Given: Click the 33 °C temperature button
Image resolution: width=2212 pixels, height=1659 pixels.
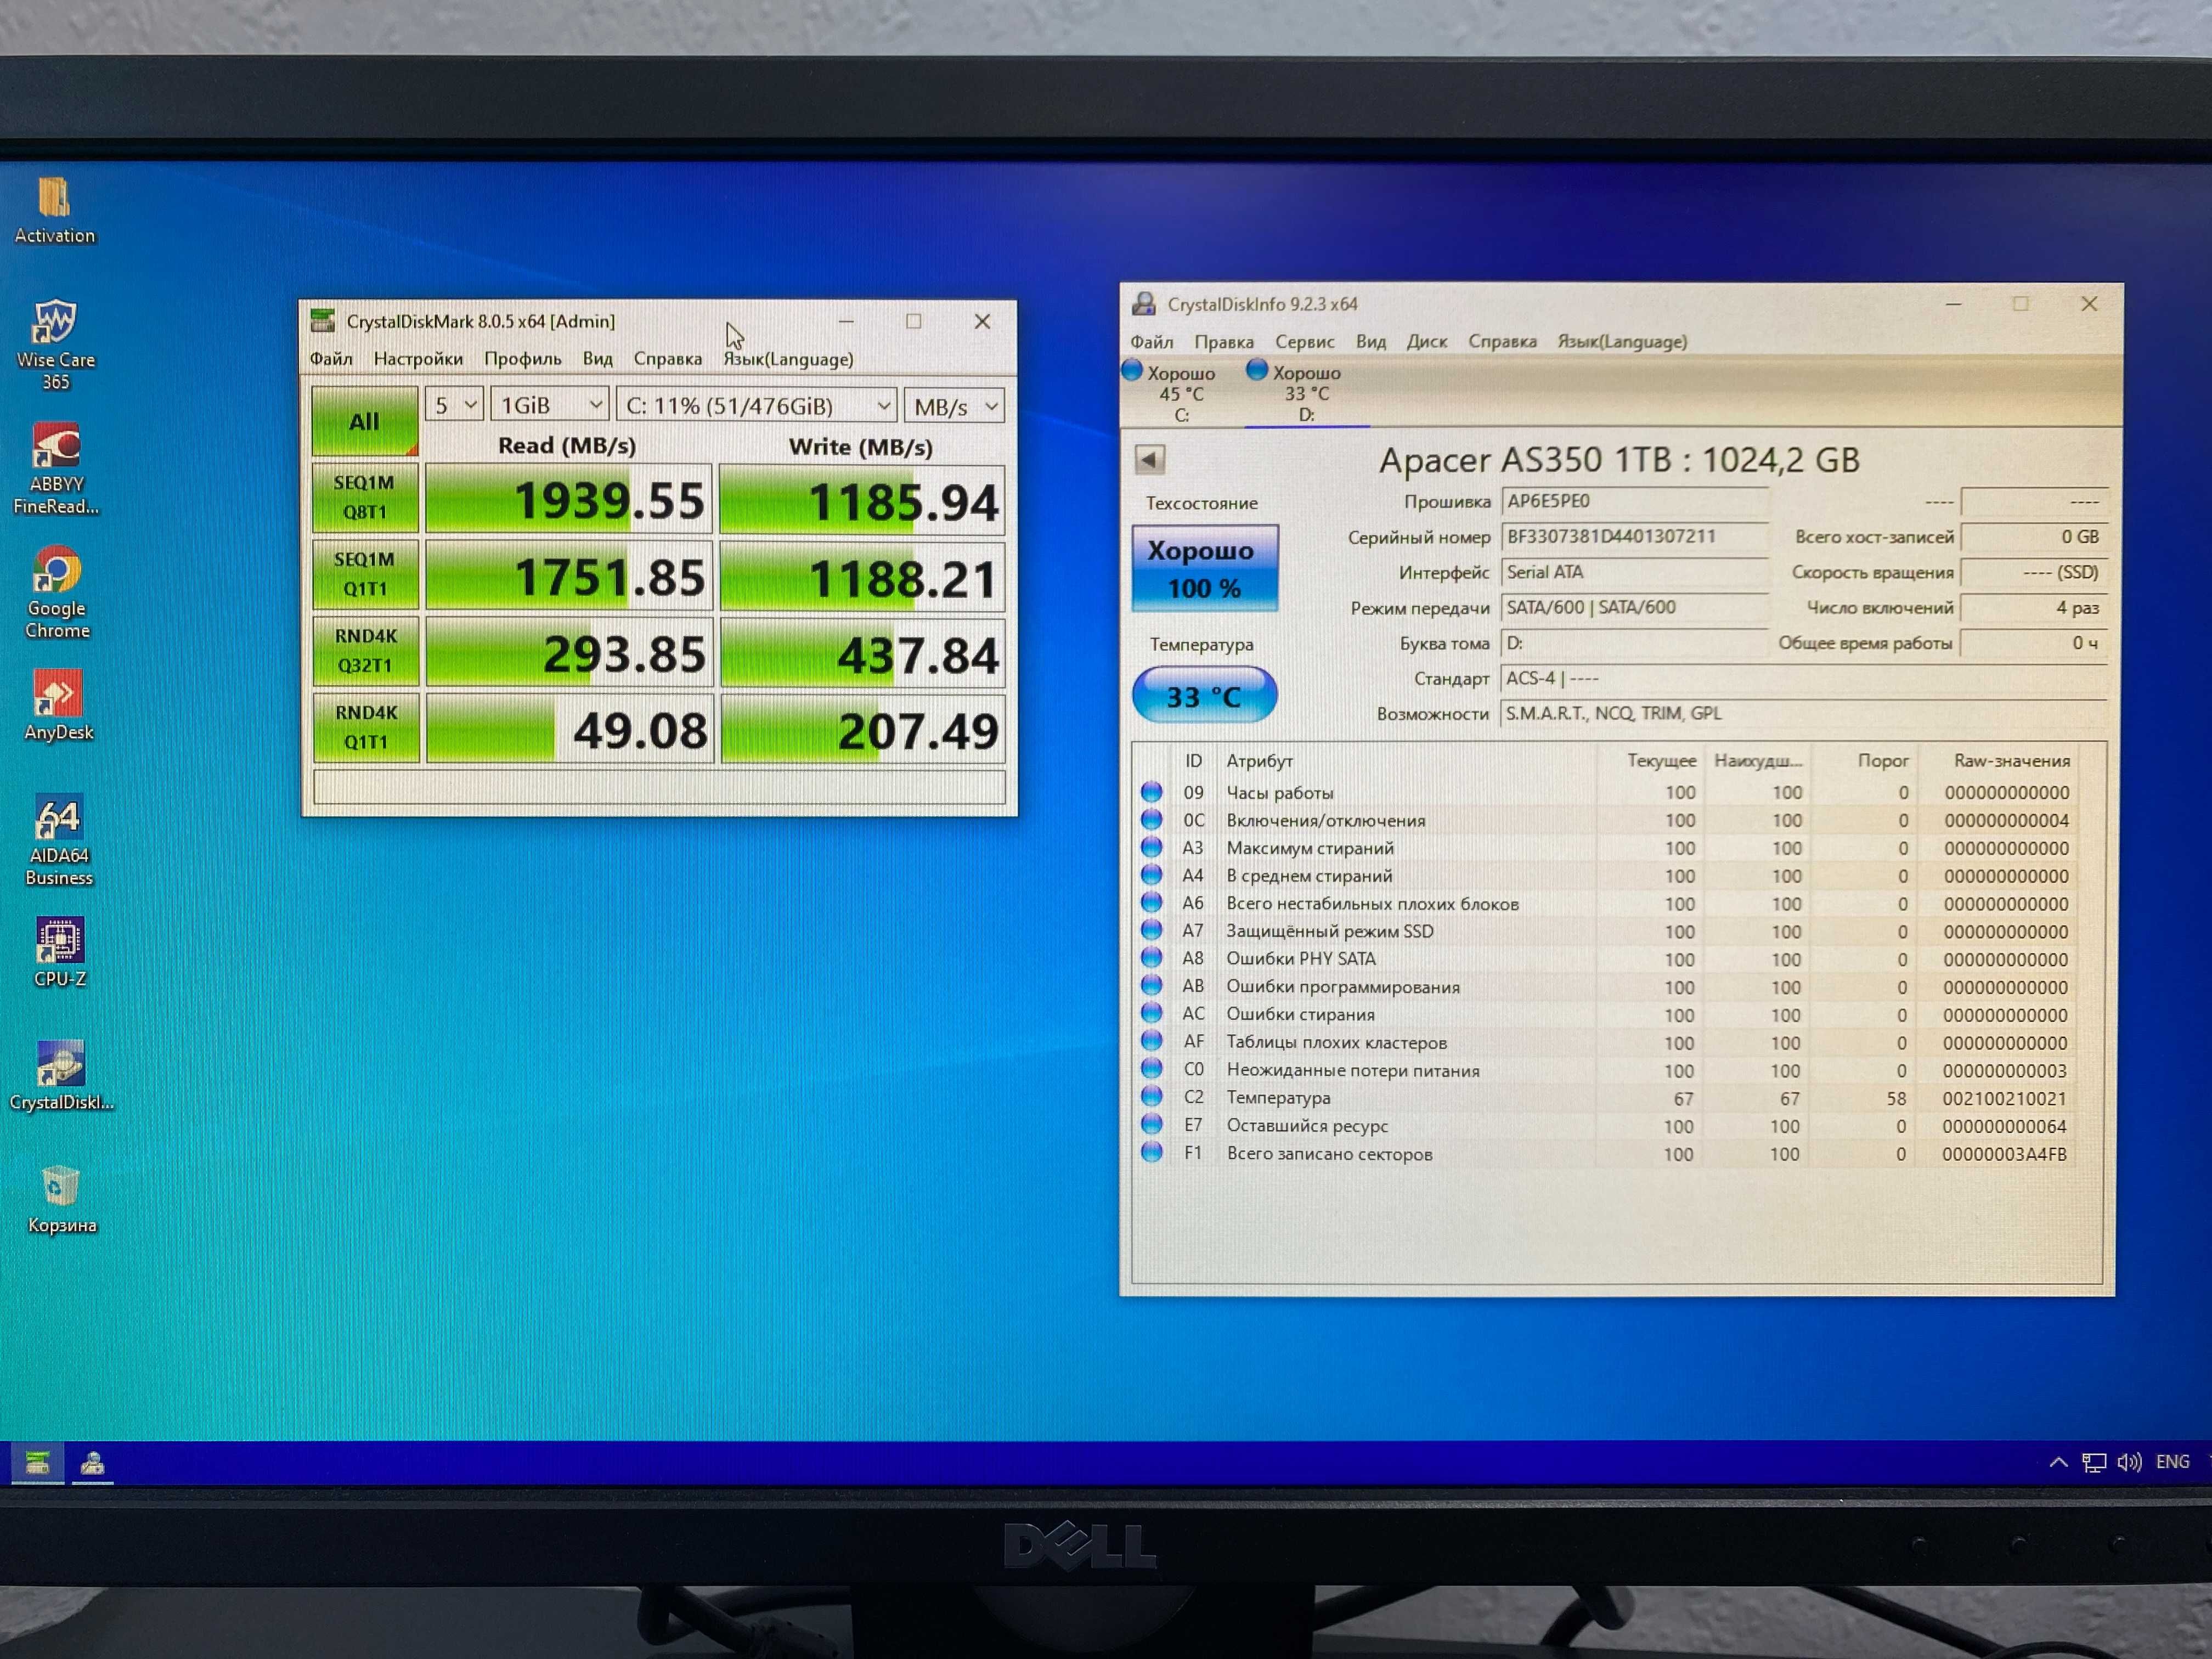Looking at the screenshot, I should (x=1204, y=695).
